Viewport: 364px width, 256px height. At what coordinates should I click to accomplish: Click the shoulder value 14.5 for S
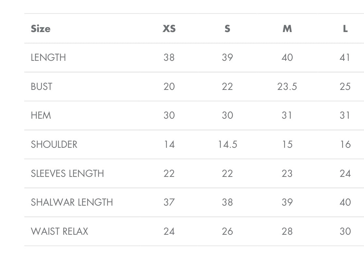pyautogui.click(x=227, y=145)
